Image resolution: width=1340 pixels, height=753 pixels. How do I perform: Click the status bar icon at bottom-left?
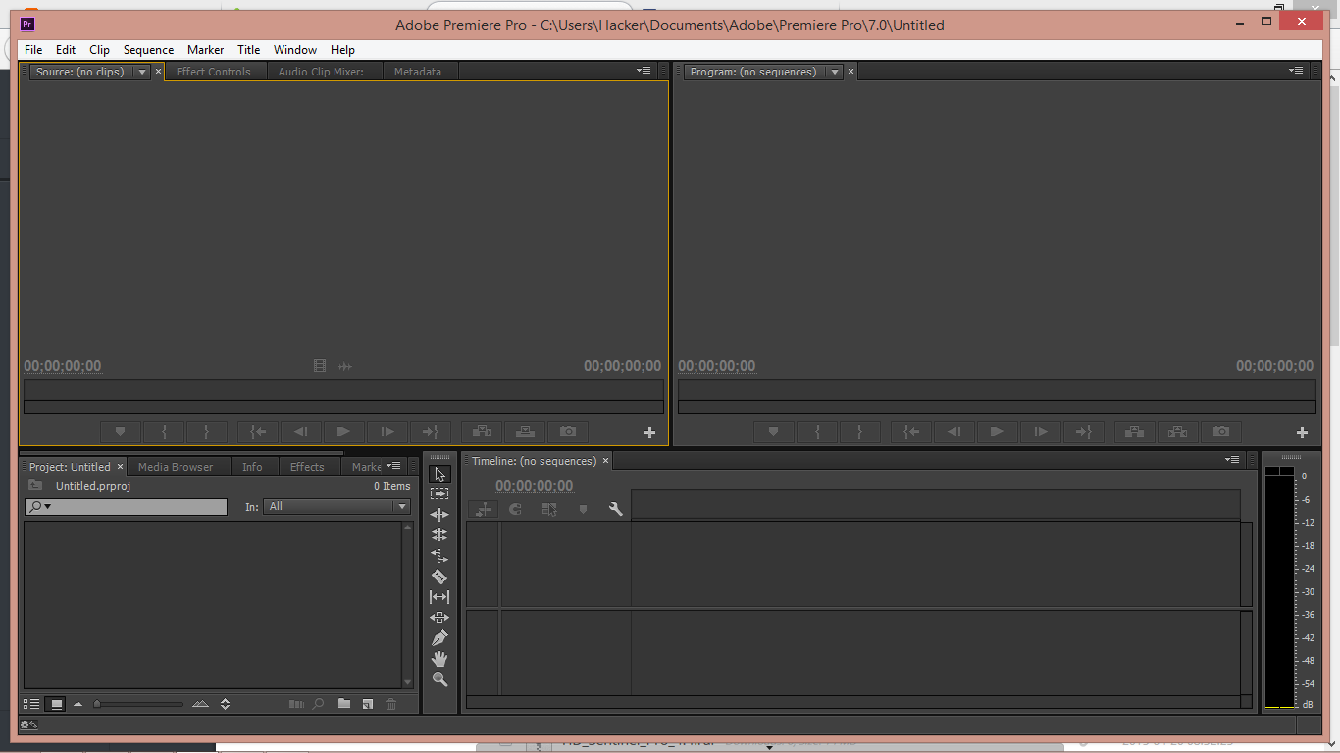tap(29, 725)
